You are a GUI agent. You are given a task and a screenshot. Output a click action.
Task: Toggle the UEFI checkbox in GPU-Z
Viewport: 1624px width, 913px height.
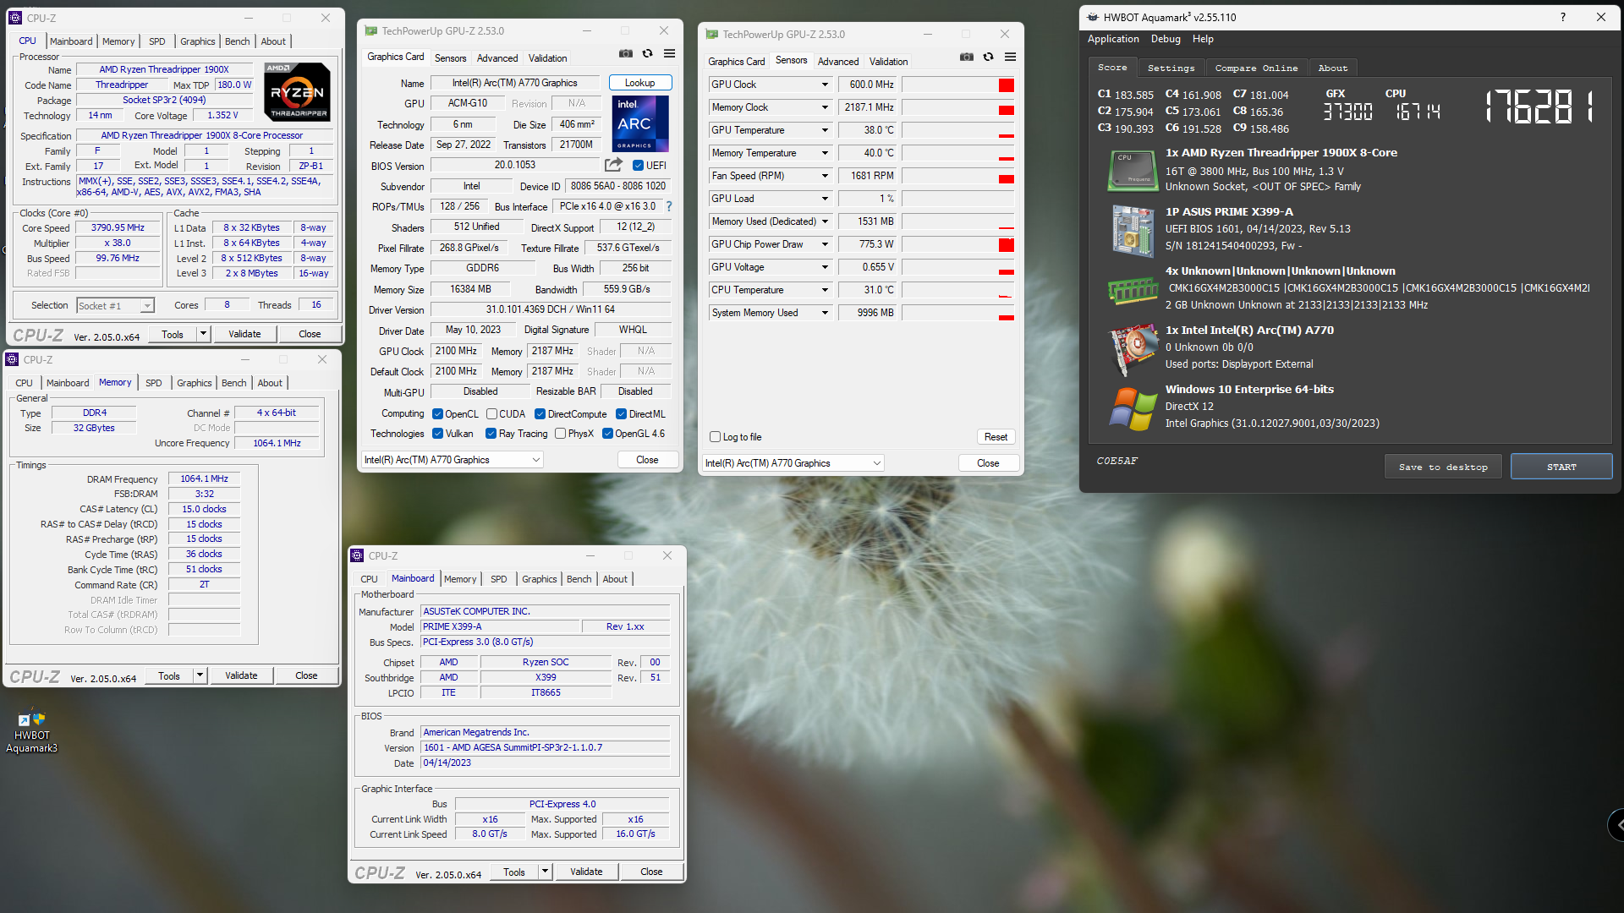(x=639, y=166)
